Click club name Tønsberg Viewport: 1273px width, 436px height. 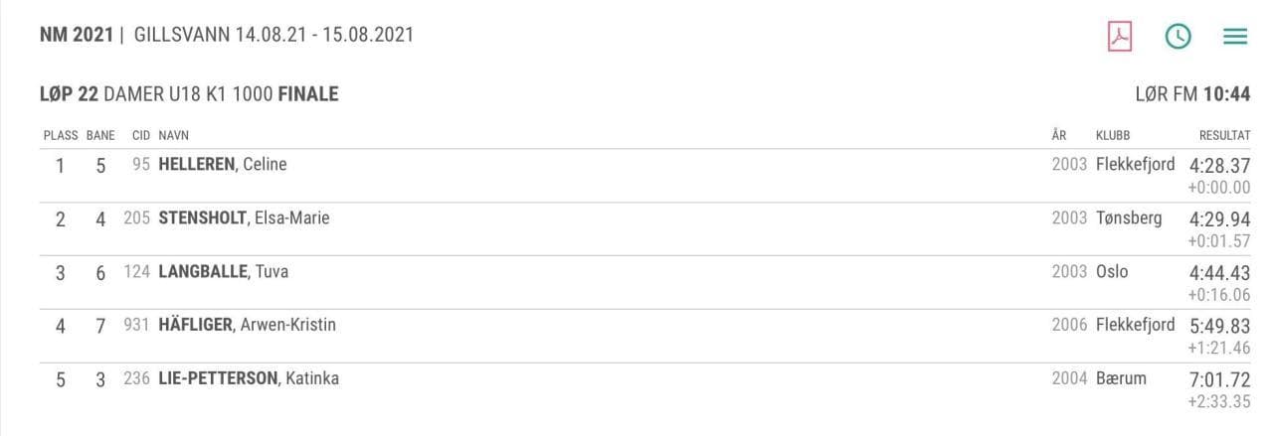[x=1129, y=218]
